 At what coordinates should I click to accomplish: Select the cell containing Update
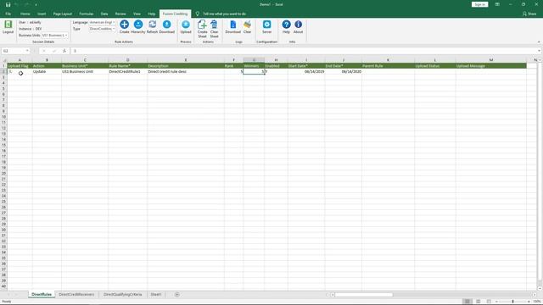(47, 71)
